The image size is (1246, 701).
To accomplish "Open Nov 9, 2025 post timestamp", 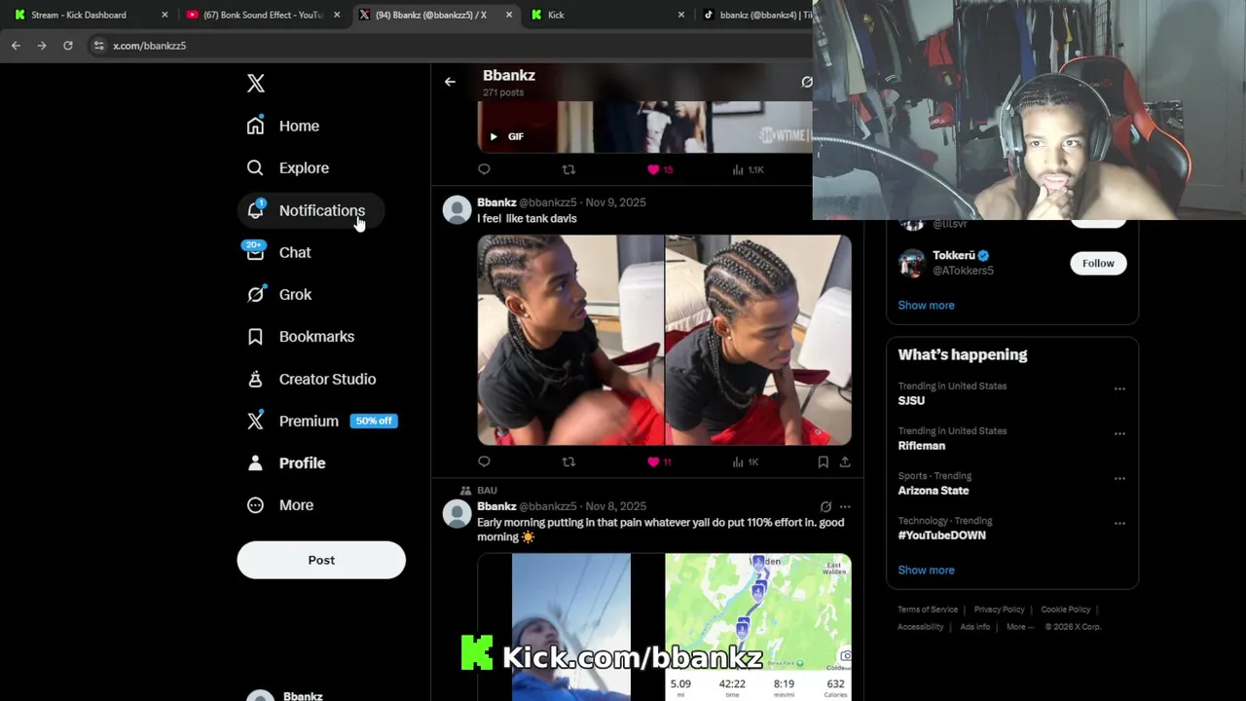I will [x=615, y=203].
